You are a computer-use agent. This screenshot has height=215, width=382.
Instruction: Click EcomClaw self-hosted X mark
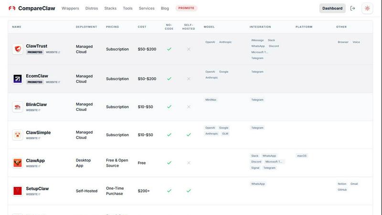189,79
